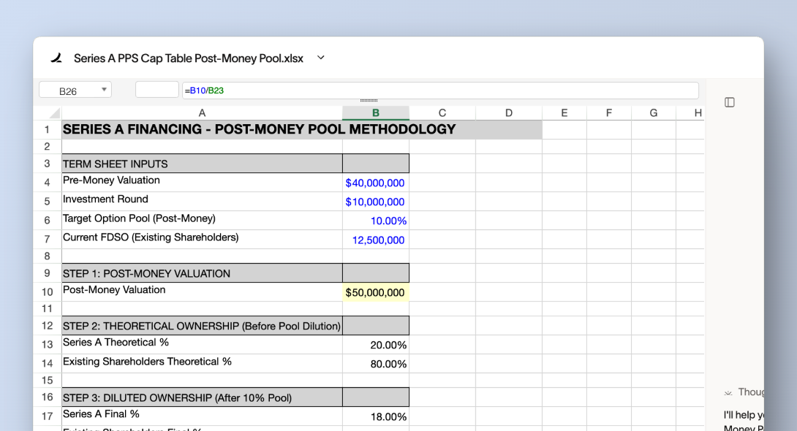The image size is (797, 431).
Task: Select row 7 header
Action: coord(48,239)
